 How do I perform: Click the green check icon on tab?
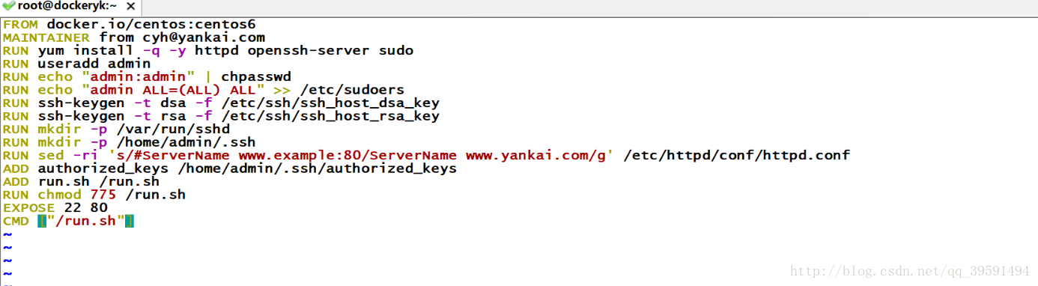8,6
